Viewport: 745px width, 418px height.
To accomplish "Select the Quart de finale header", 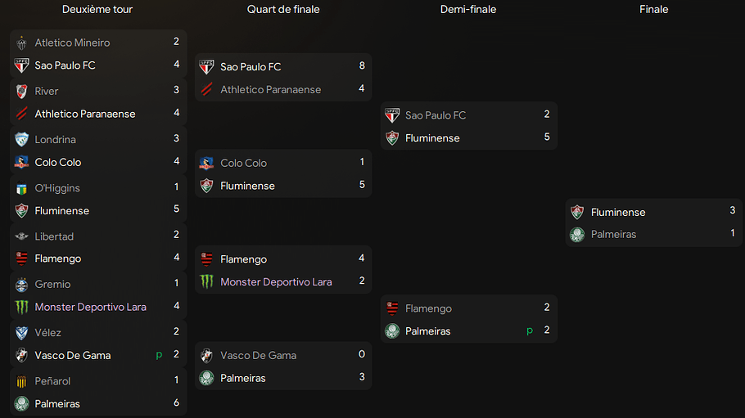I will [283, 10].
